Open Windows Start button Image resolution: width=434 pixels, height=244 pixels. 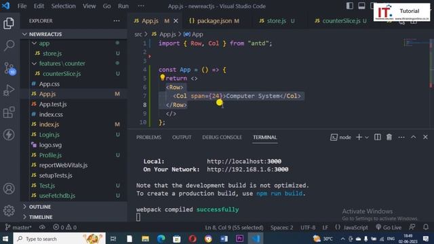[x=6, y=239]
